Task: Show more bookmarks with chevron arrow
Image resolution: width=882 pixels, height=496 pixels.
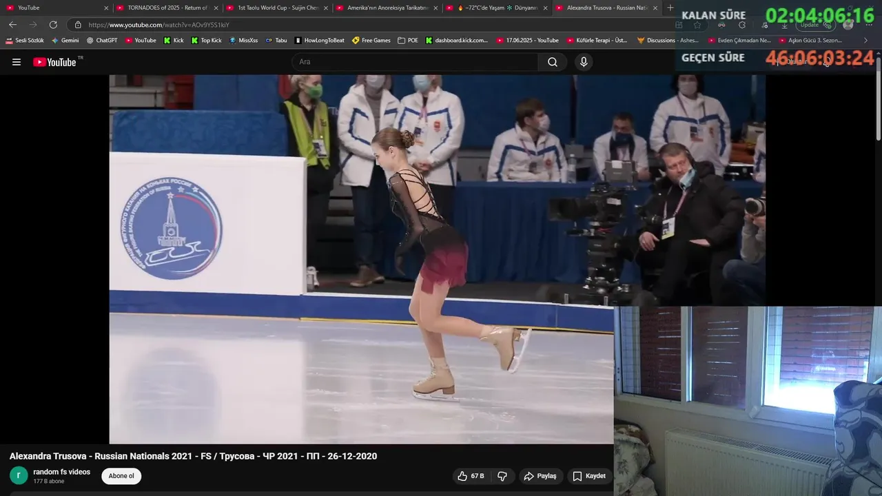Action: 866,41
